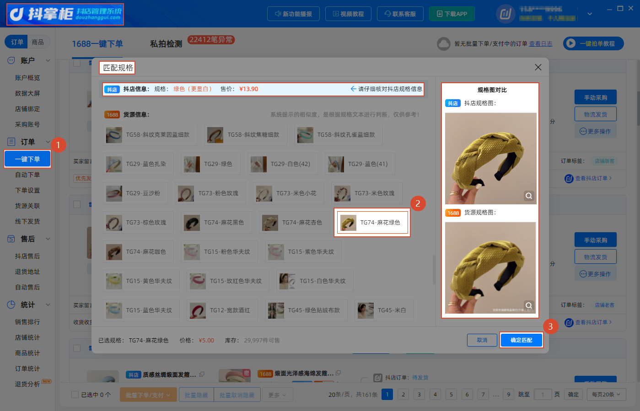Viewport: 640px width, 411px height.
Task: Magnify the 货源规格图 comparison image
Action: (529, 305)
